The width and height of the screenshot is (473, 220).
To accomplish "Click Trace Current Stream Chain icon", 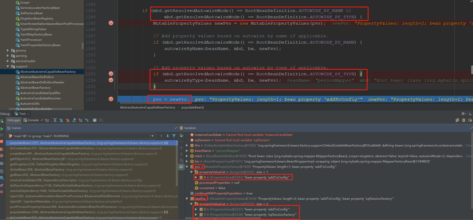I will point(101,120).
